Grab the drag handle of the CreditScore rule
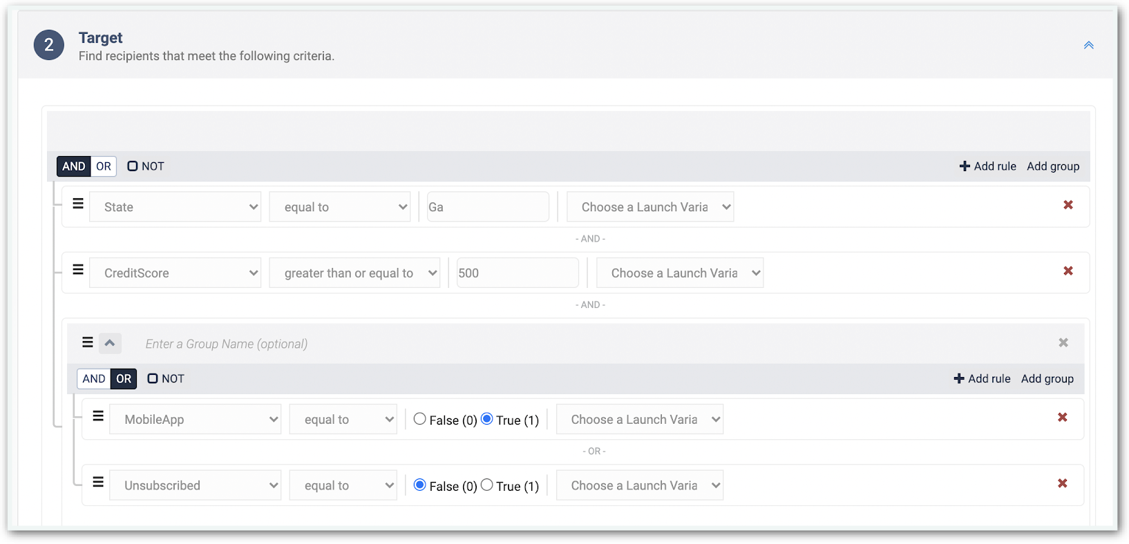This screenshot has height=544, width=1129. point(78,270)
